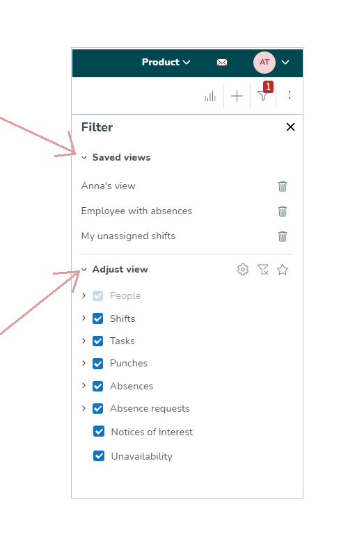The height and width of the screenshot is (534, 348).
Task: Uncheck the Punches checkbox
Action: (98, 364)
